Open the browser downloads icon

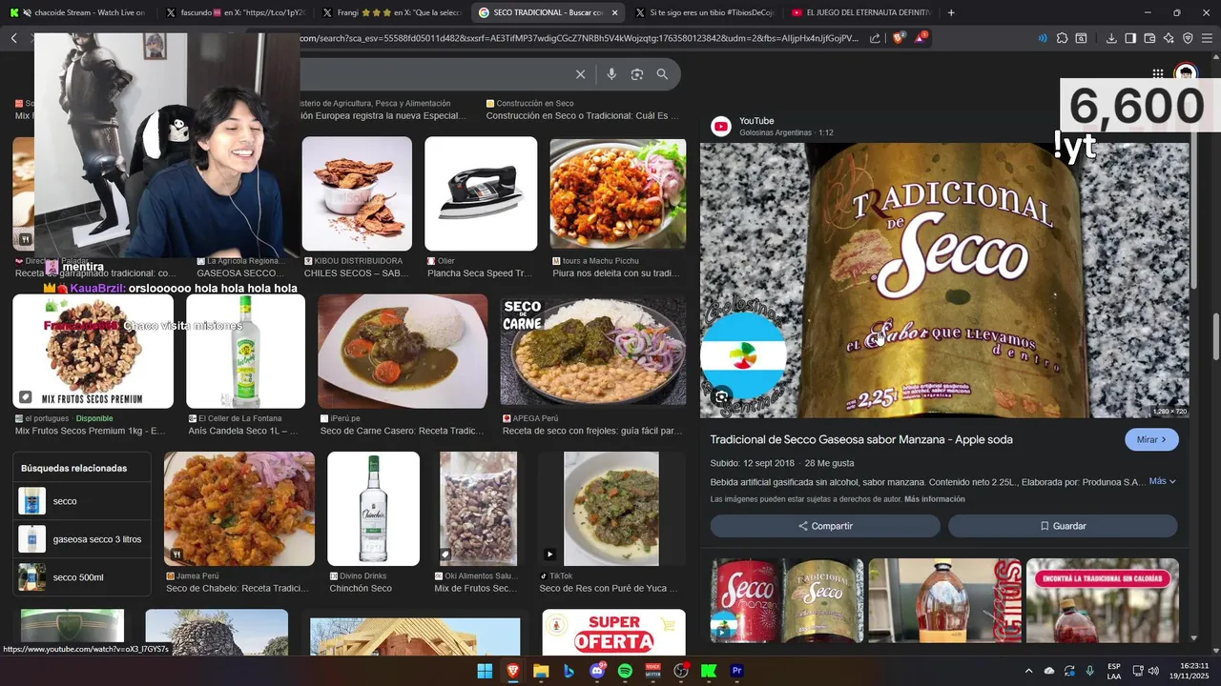(1111, 38)
